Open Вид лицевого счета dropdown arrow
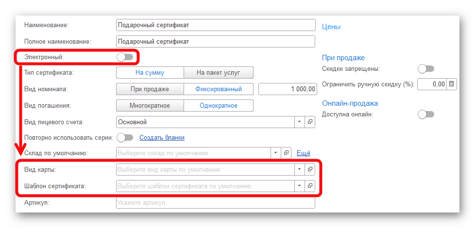 [299, 122]
